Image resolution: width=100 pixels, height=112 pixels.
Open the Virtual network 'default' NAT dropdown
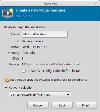(40, 95)
